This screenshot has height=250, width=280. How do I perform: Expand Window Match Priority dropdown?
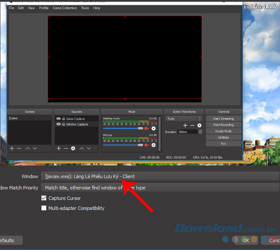160,188
